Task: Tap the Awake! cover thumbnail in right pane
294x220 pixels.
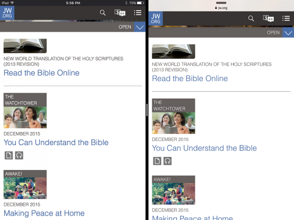Action: tap(173, 190)
